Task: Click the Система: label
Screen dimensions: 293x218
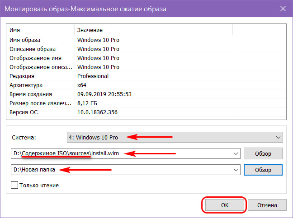Action: (24, 138)
